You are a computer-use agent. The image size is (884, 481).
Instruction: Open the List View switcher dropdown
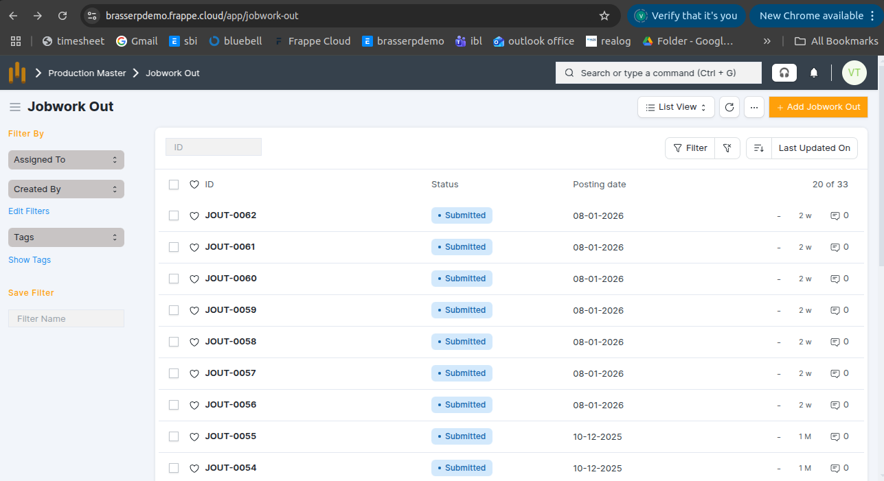click(676, 107)
